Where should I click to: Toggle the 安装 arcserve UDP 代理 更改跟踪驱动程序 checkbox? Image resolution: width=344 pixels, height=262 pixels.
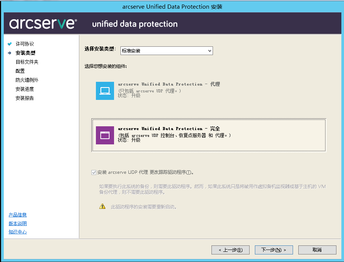coord(94,172)
